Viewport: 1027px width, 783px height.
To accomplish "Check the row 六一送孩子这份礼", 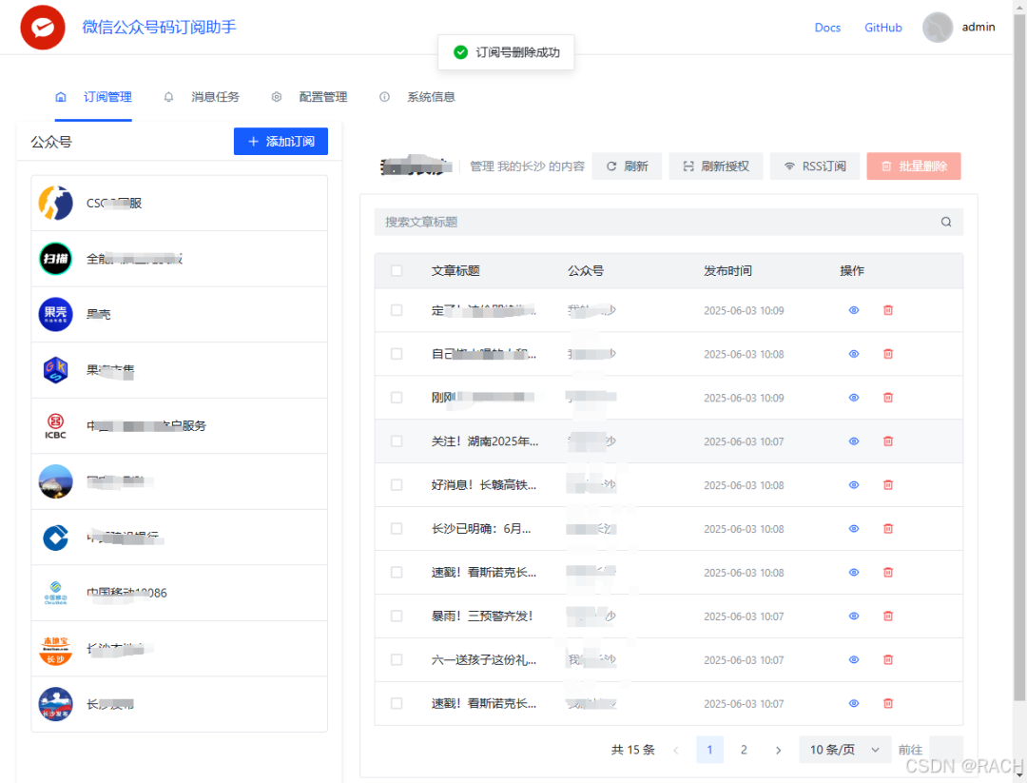I will [x=397, y=660].
